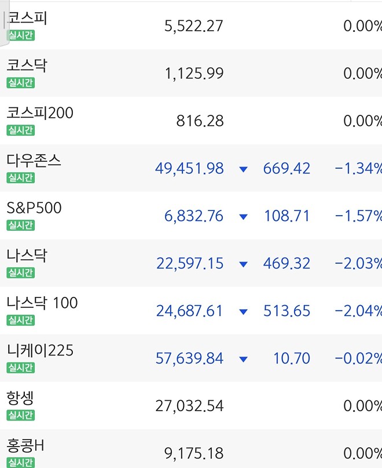The height and width of the screenshot is (468, 382).
Task: Click the 실시간 badge under 니케이225
Action: coord(20,366)
